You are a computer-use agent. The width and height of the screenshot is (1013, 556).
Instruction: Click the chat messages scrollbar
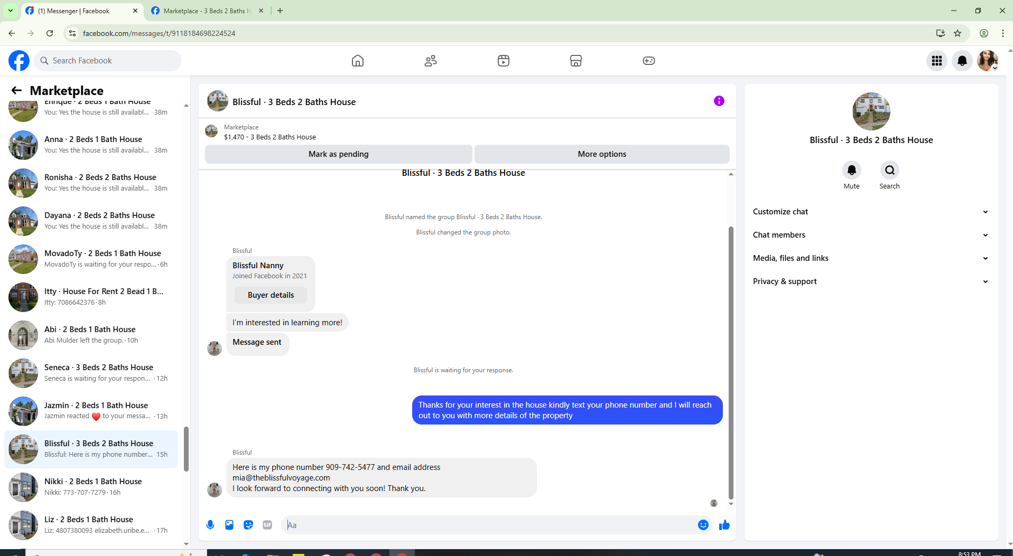[x=731, y=363]
